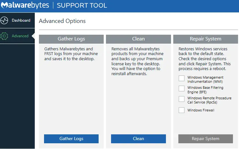Viewport: 239px width, 149px height.
Task: Tick Windows Remote Procedure Call Service checkbox
Action: tap(182, 99)
